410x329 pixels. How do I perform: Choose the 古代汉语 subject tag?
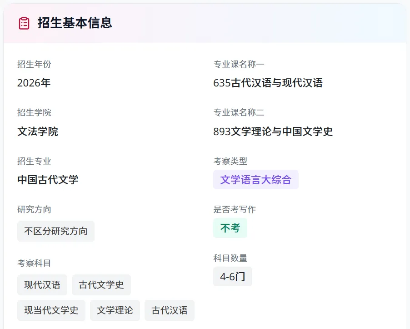170,310
